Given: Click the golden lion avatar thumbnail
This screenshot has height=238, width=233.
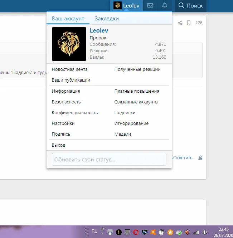Looking at the screenshot, I should click(x=69, y=44).
